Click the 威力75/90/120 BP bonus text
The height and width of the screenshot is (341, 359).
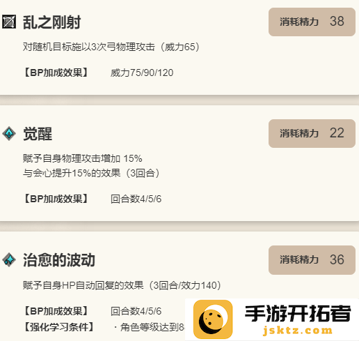pyautogui.click(x=142, y=73)
